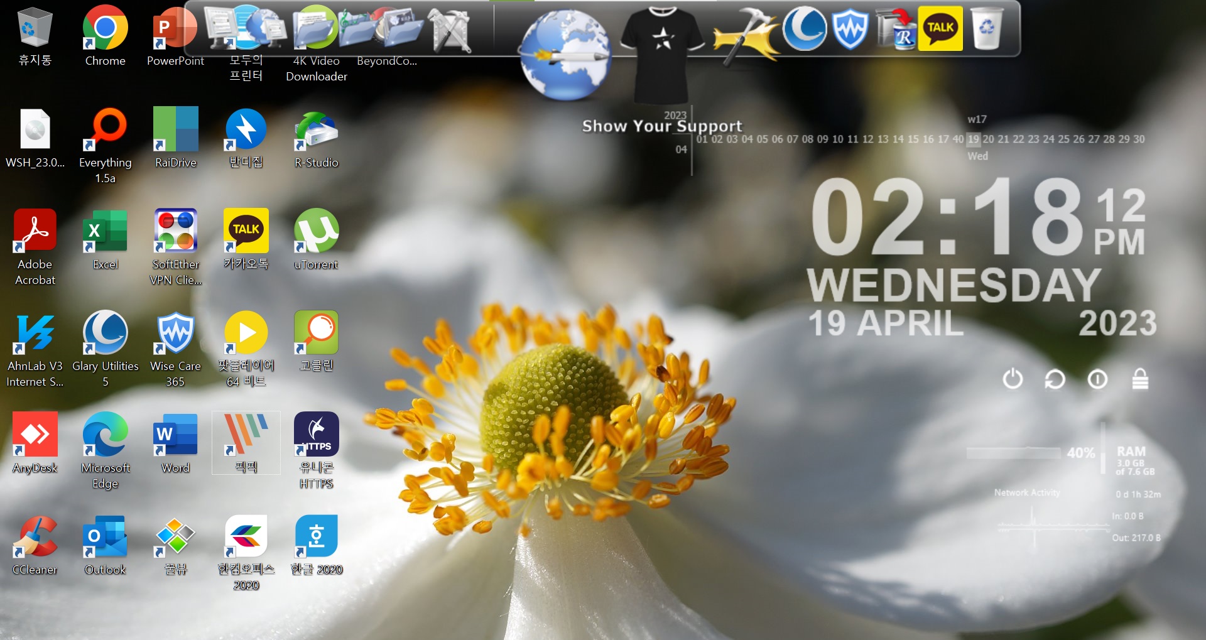
Task: Open Wise Care 365 desktop shortcut
Action: (175, 349)
